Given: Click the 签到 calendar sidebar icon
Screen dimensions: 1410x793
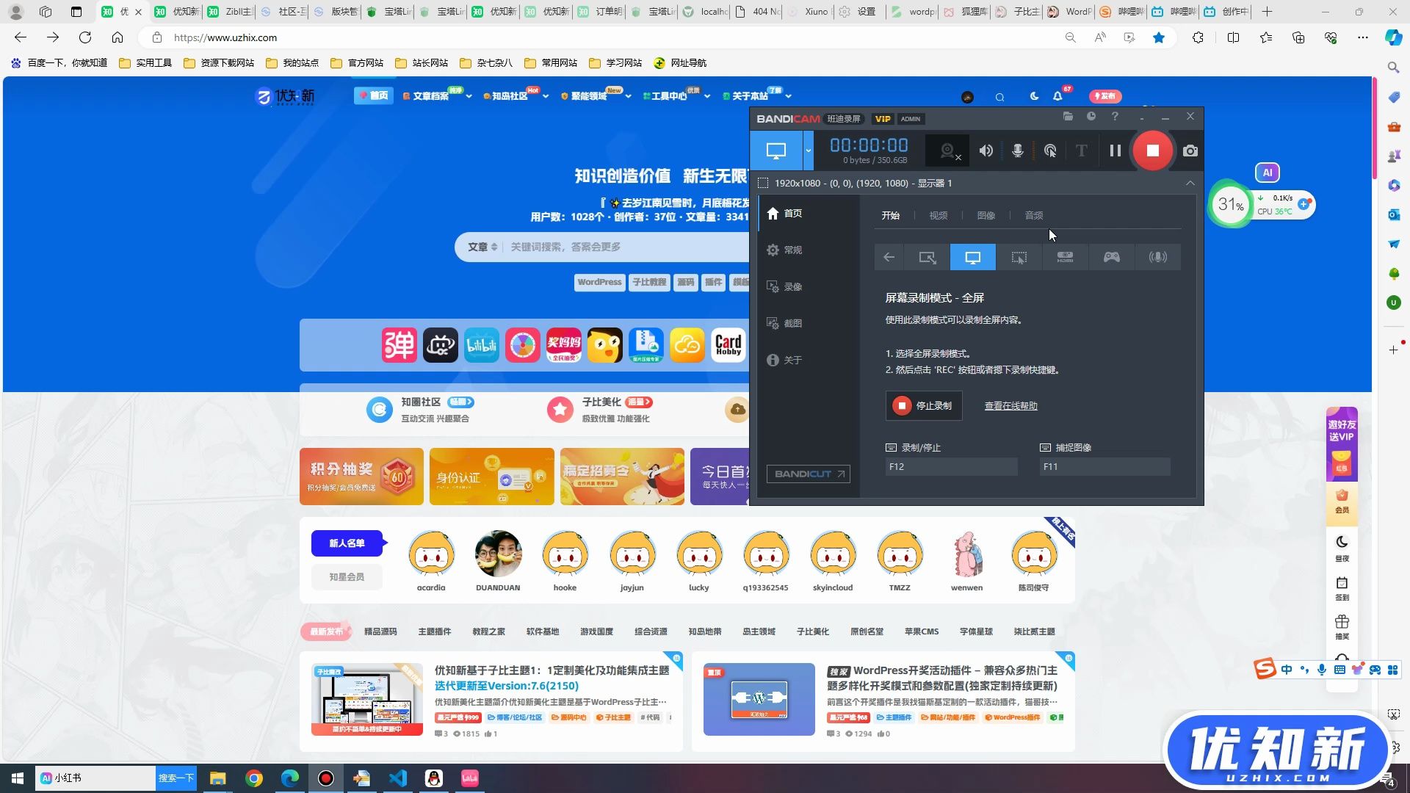Looking at the screenshot, I should pos(1342,588).
